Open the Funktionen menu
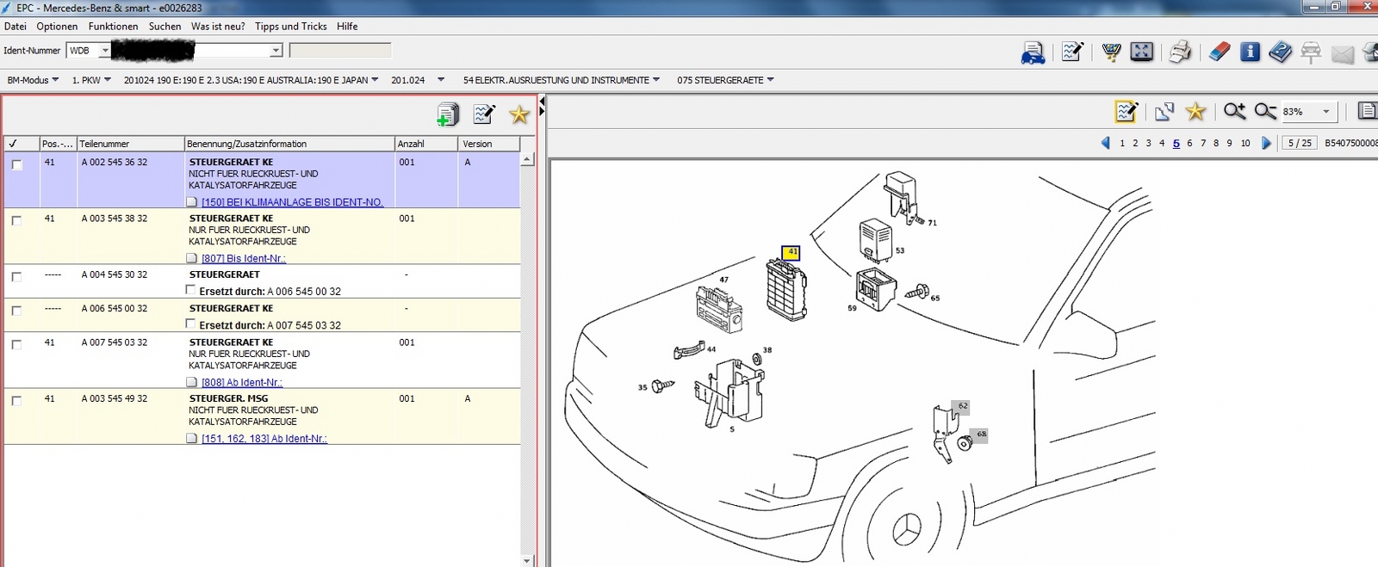The height and width of the screenshot is (567, 1378). (113, 27)
